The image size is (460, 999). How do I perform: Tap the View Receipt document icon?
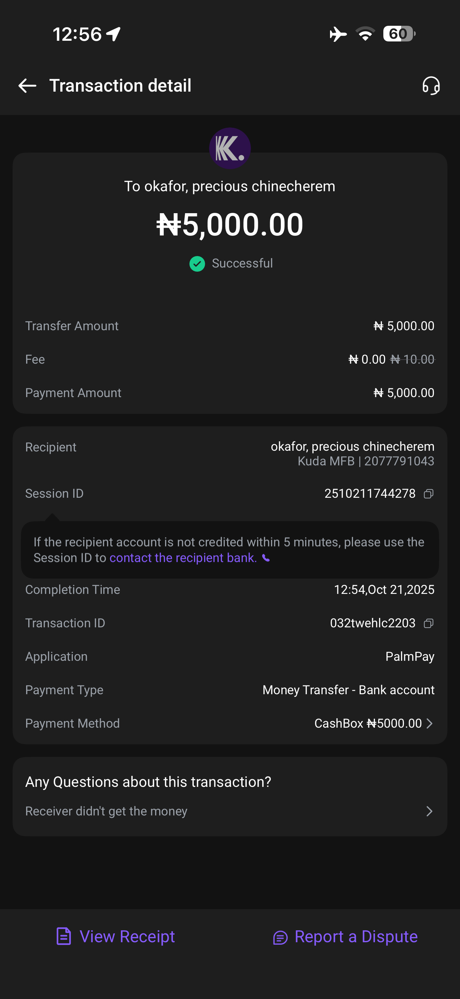coord(64,937)
